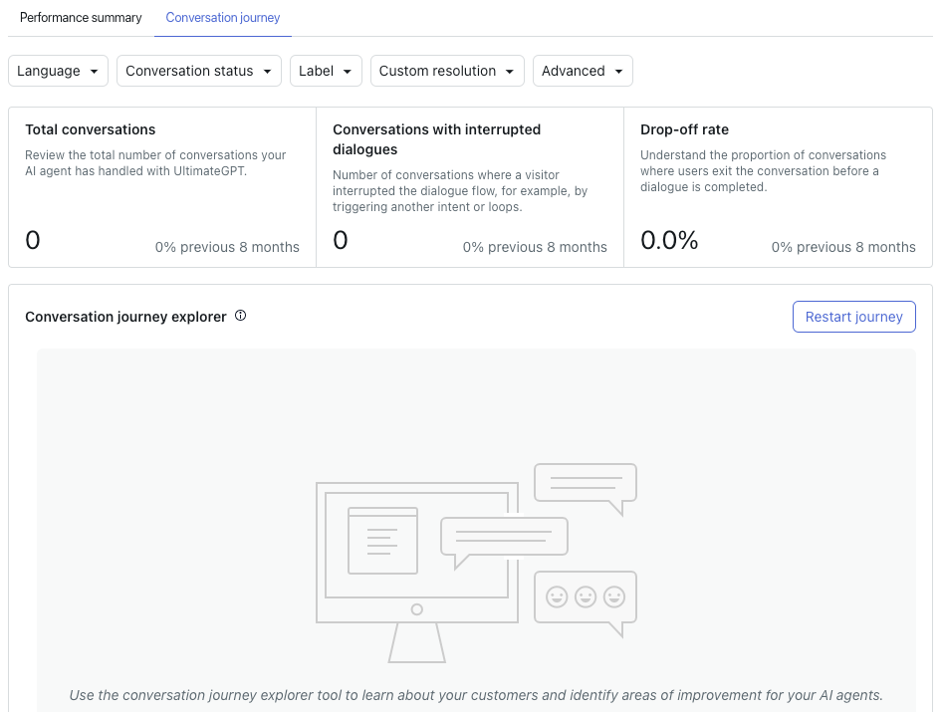943x712 pixels.
Task: Click the Label caret arrow icon
Action: (x=347, y=72)
